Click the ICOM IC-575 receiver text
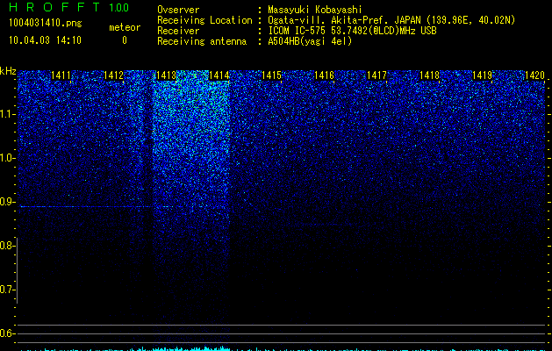The image size is (552, 351). [352, 31]
